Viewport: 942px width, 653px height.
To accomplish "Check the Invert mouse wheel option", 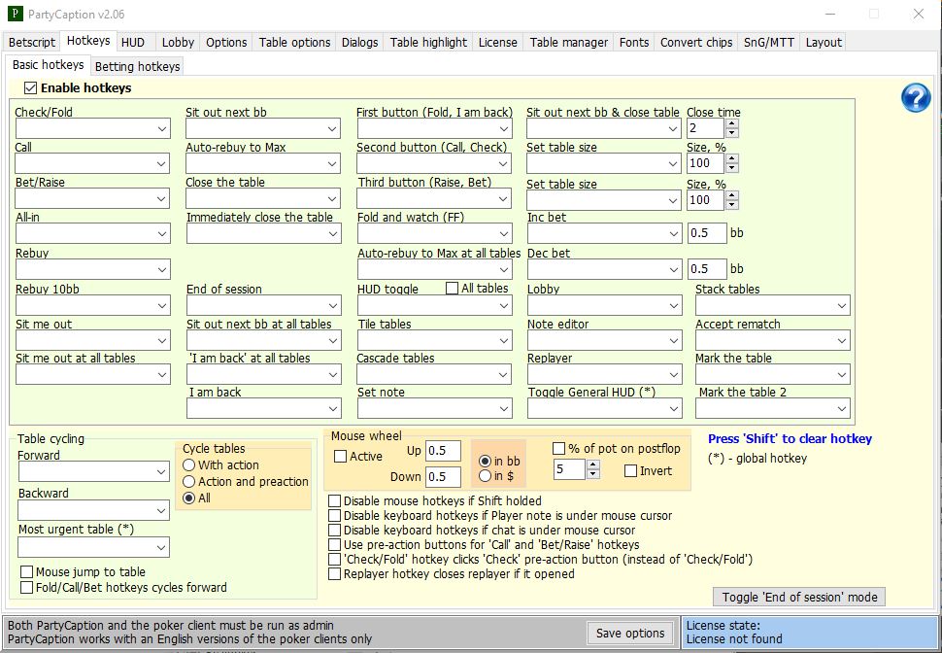I will (630, 471).
